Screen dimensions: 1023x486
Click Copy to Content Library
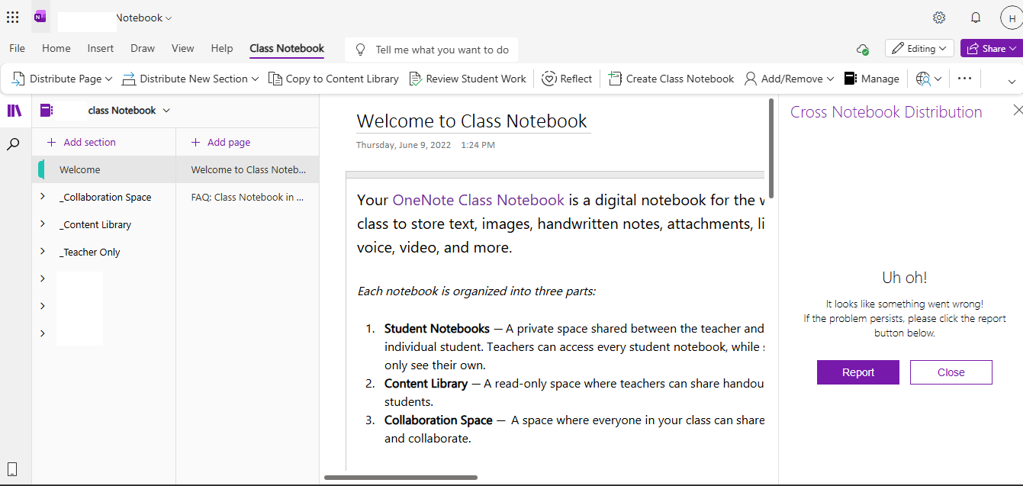(334, 79)
